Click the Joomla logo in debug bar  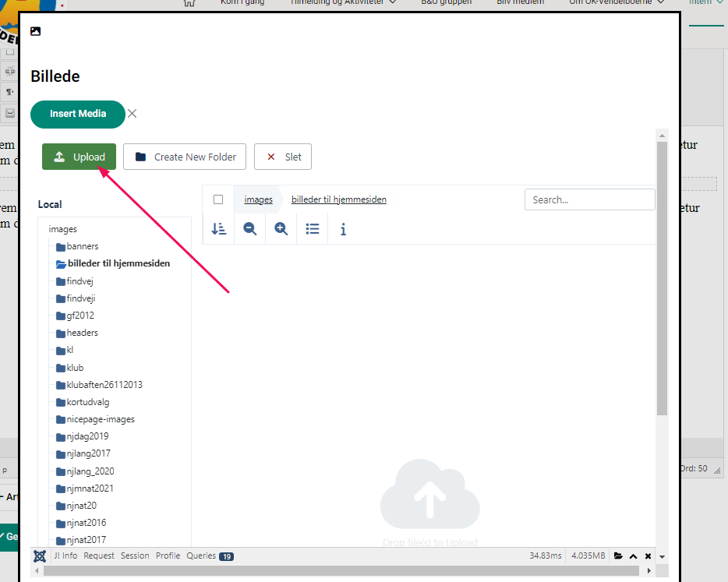(x=40, y=556)
